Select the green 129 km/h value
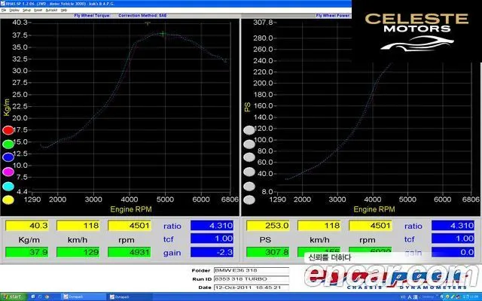Screen dimensions: 482x301 tap(78, 252)
